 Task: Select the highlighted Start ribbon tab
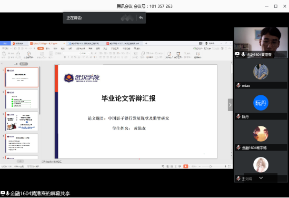click(41, 48)
